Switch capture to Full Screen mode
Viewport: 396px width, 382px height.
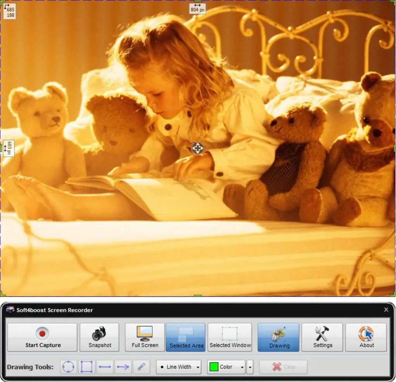coord(144,337)
